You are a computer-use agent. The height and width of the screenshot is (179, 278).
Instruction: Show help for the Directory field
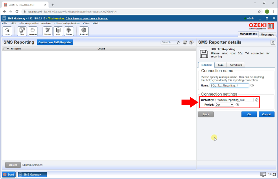click(x=256, y=100)
